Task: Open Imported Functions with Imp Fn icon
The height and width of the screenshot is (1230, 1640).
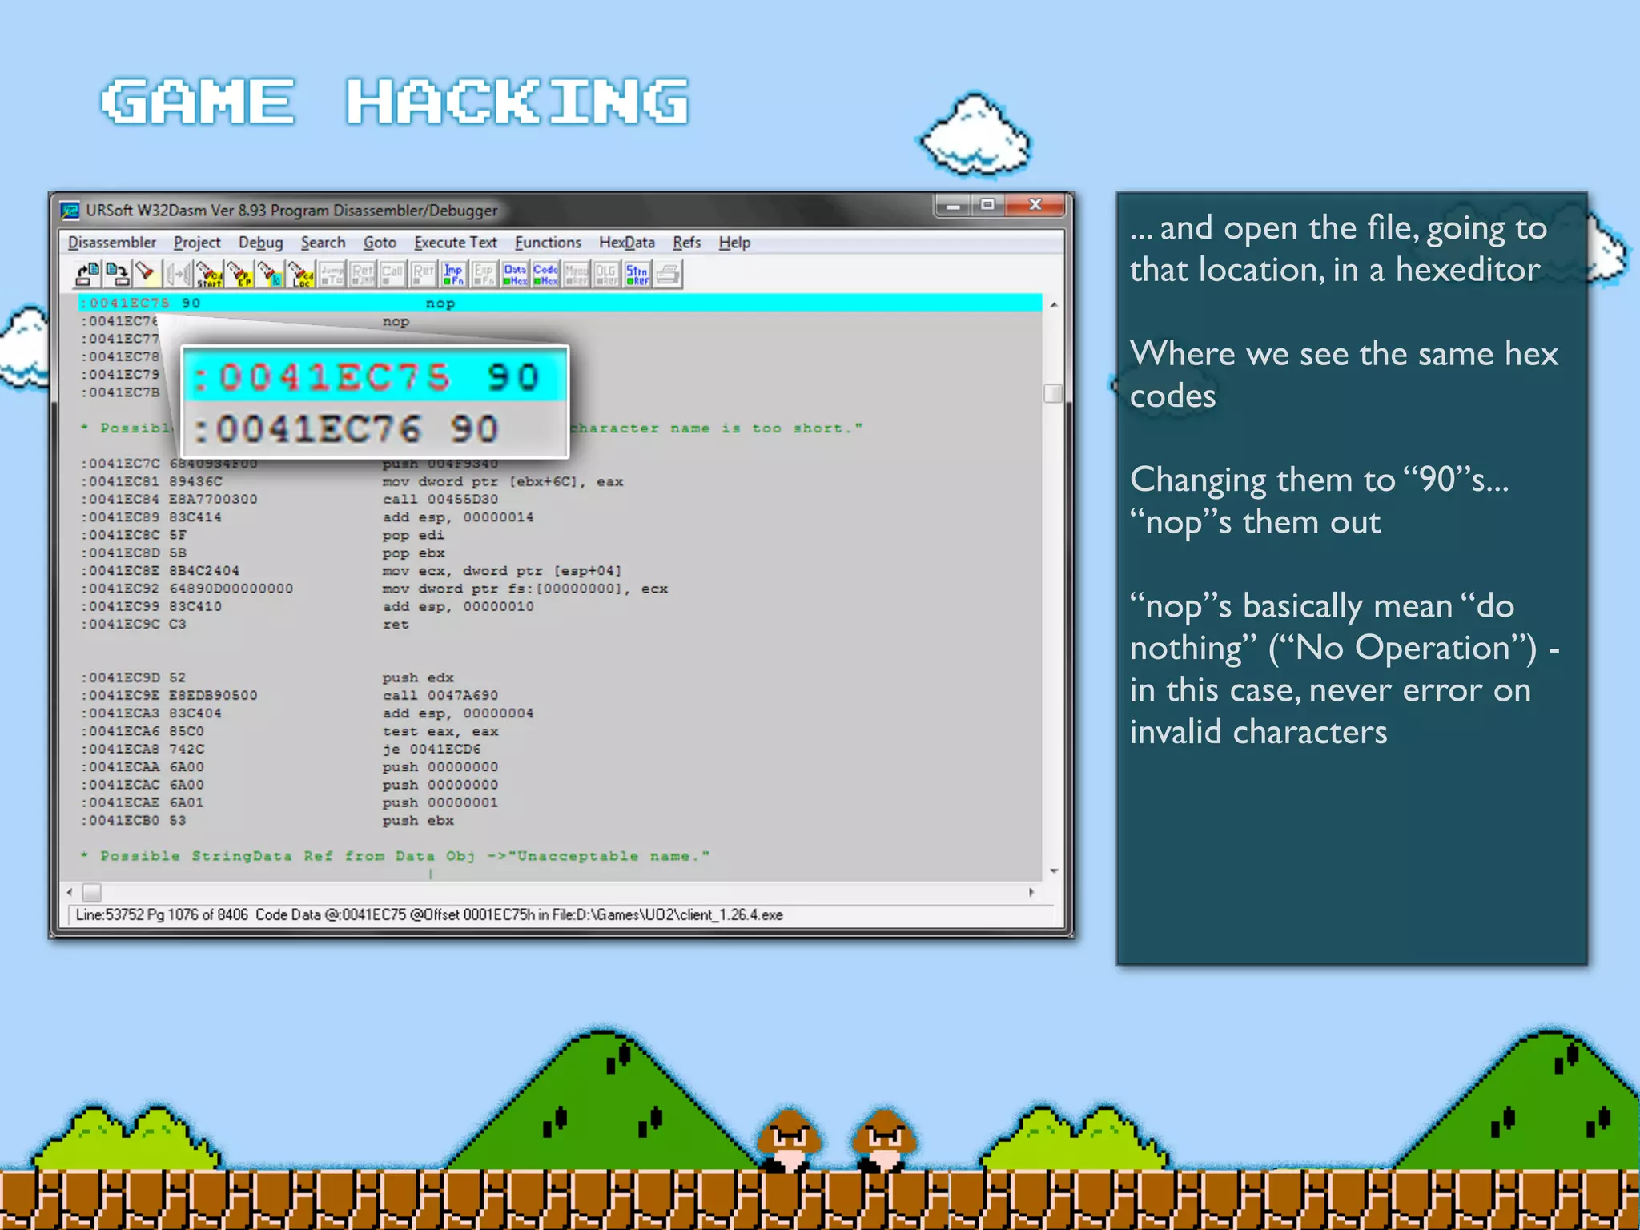Action: point(453,275)
